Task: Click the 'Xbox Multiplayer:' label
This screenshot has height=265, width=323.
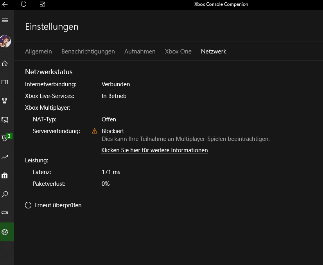Action: coord(48,108)
